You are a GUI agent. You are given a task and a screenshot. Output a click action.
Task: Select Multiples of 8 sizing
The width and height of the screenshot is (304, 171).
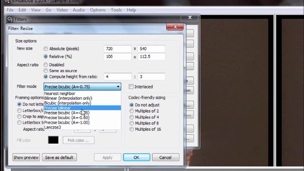click(132, 123)
